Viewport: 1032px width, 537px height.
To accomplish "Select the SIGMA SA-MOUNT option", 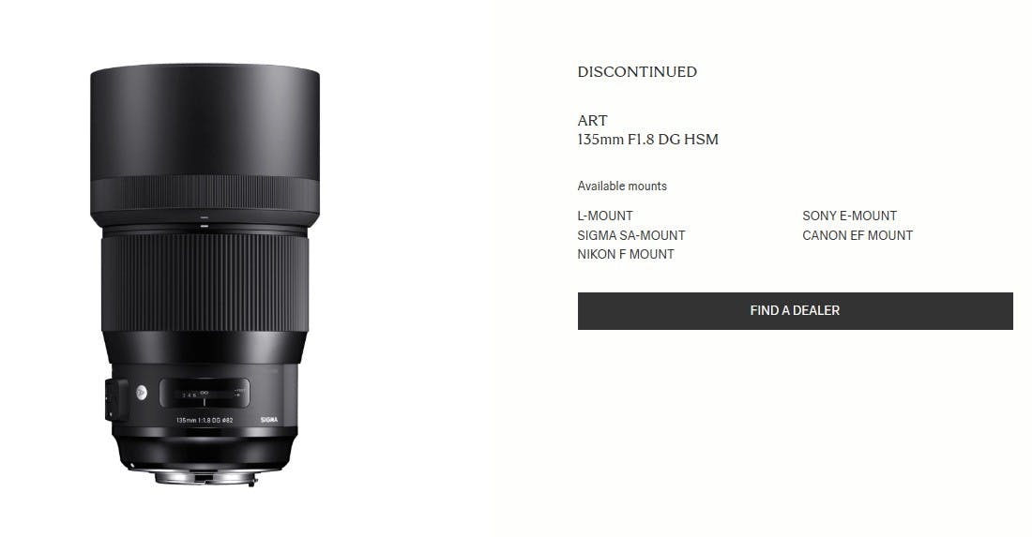I will tap(631, 235).
